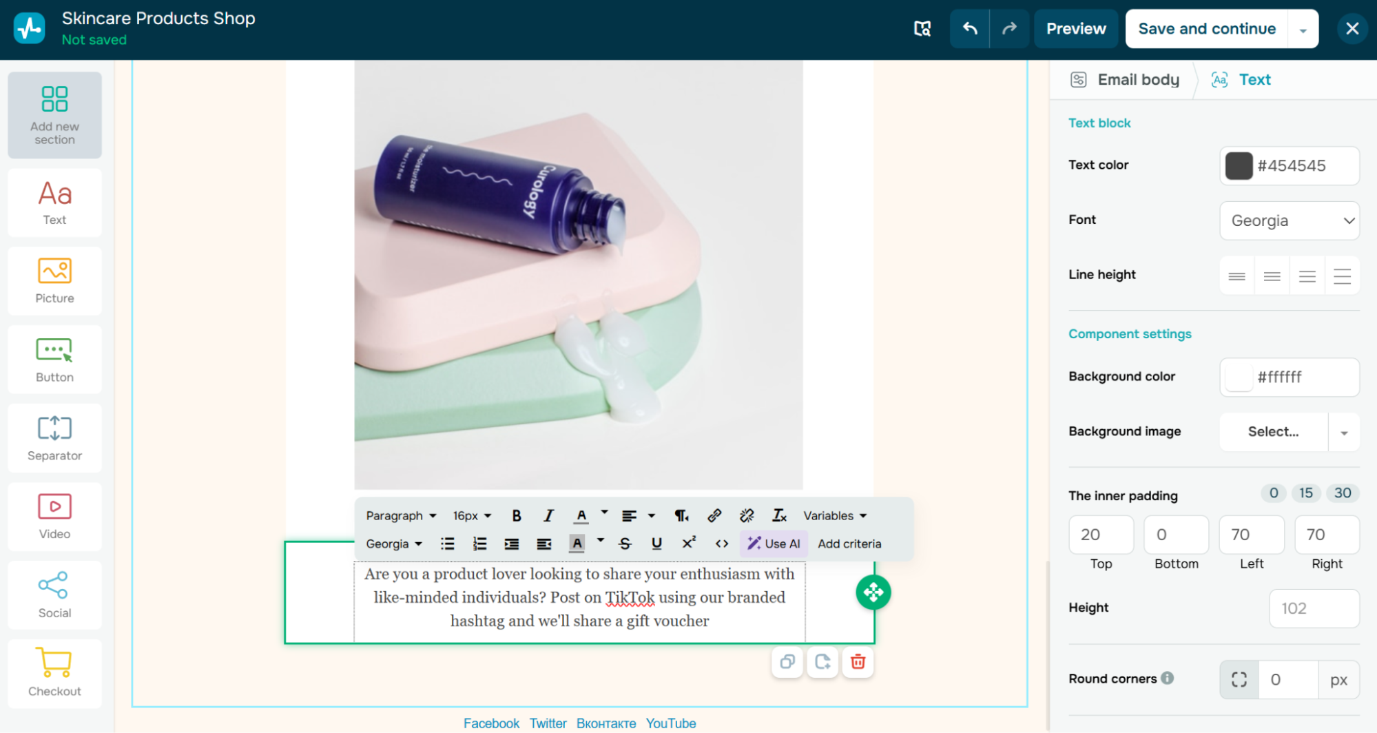This screenshot has height=733, width=1377.
Task: Add a Picture block from sidebar
Action: tap(54, 280)
